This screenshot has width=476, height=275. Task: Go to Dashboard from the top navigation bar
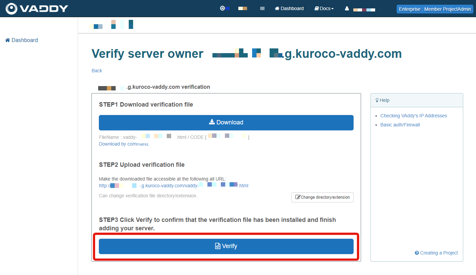coord(289,8)
